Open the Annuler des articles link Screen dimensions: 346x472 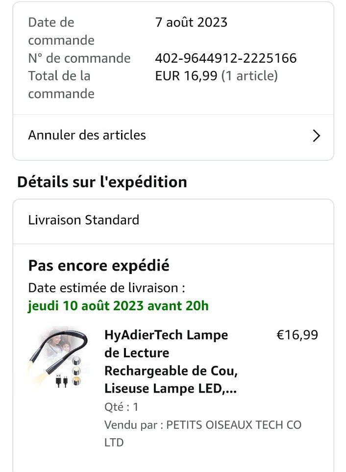tap(87, 135)
